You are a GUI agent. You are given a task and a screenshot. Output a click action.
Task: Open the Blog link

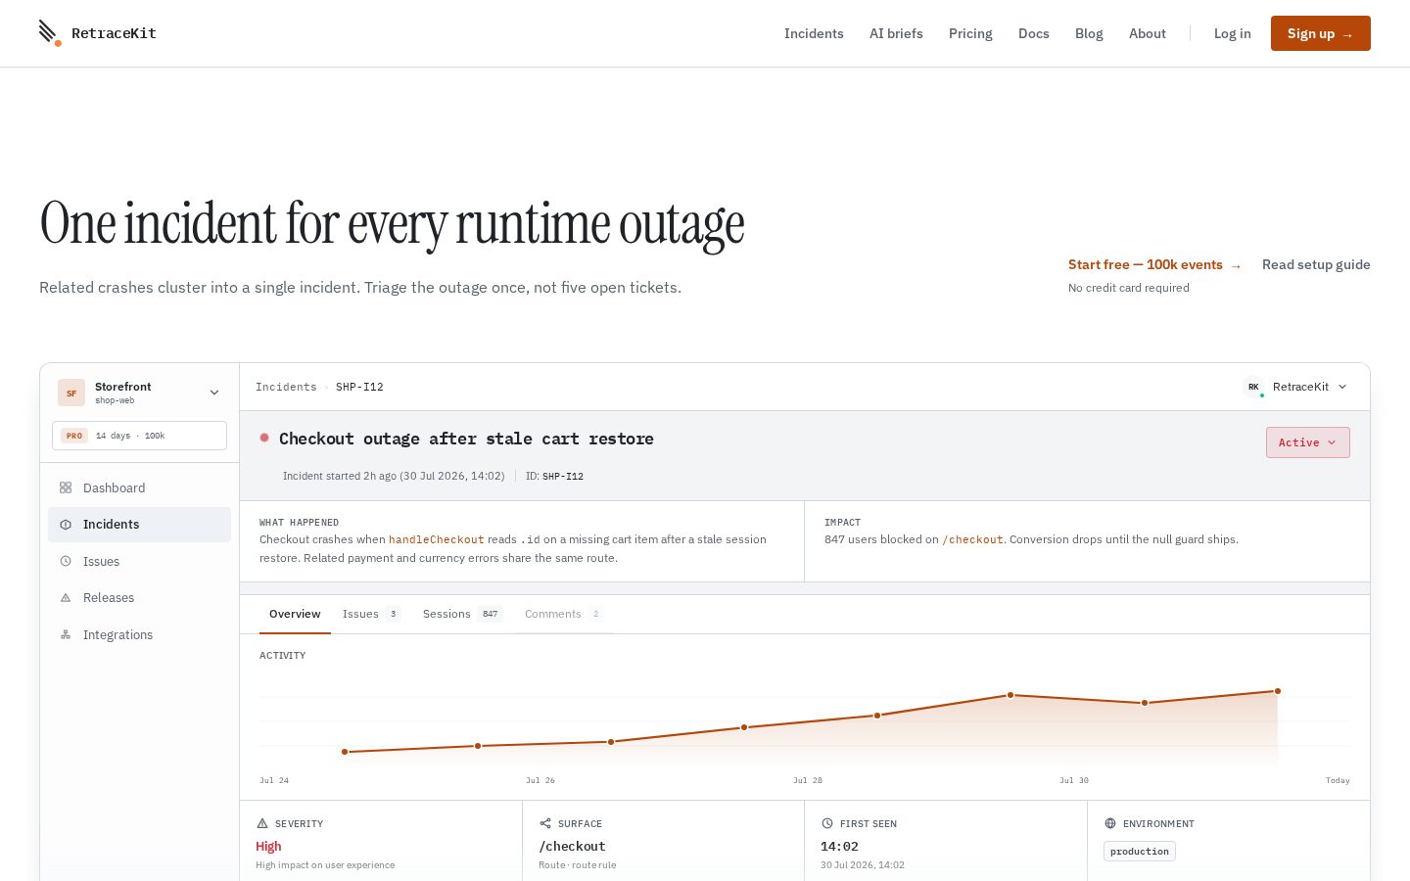point(1089,33)
